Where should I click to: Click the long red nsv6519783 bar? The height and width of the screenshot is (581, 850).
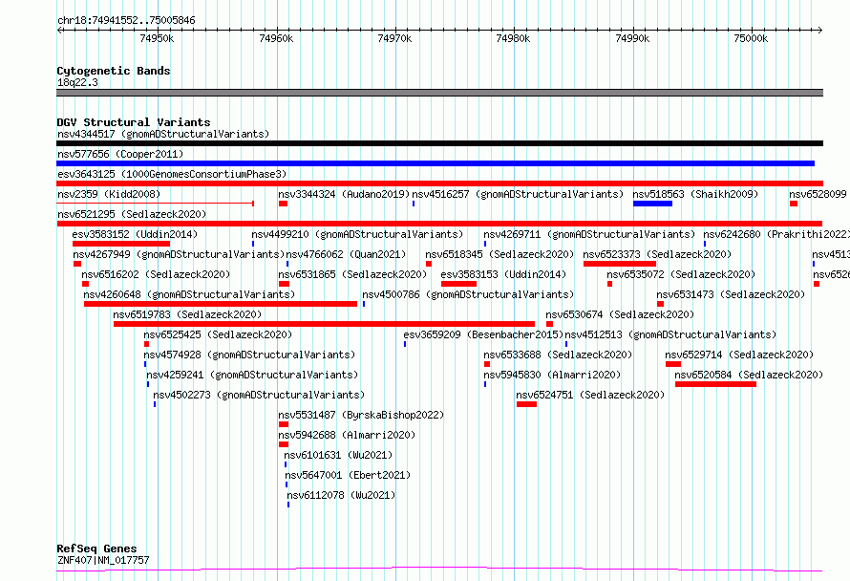[x=324, y=324]
